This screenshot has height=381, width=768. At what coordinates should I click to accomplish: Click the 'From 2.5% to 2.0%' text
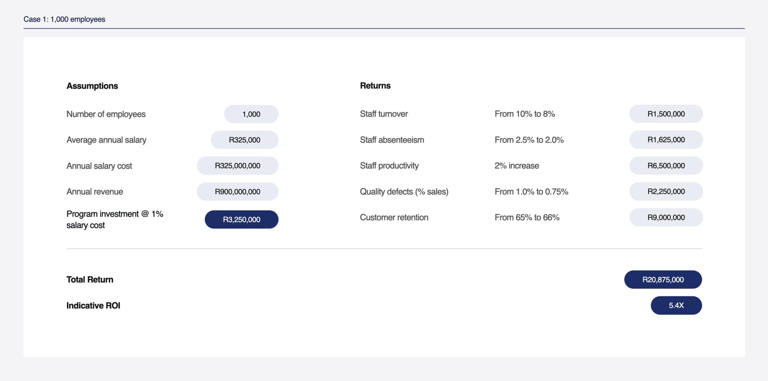529,140
